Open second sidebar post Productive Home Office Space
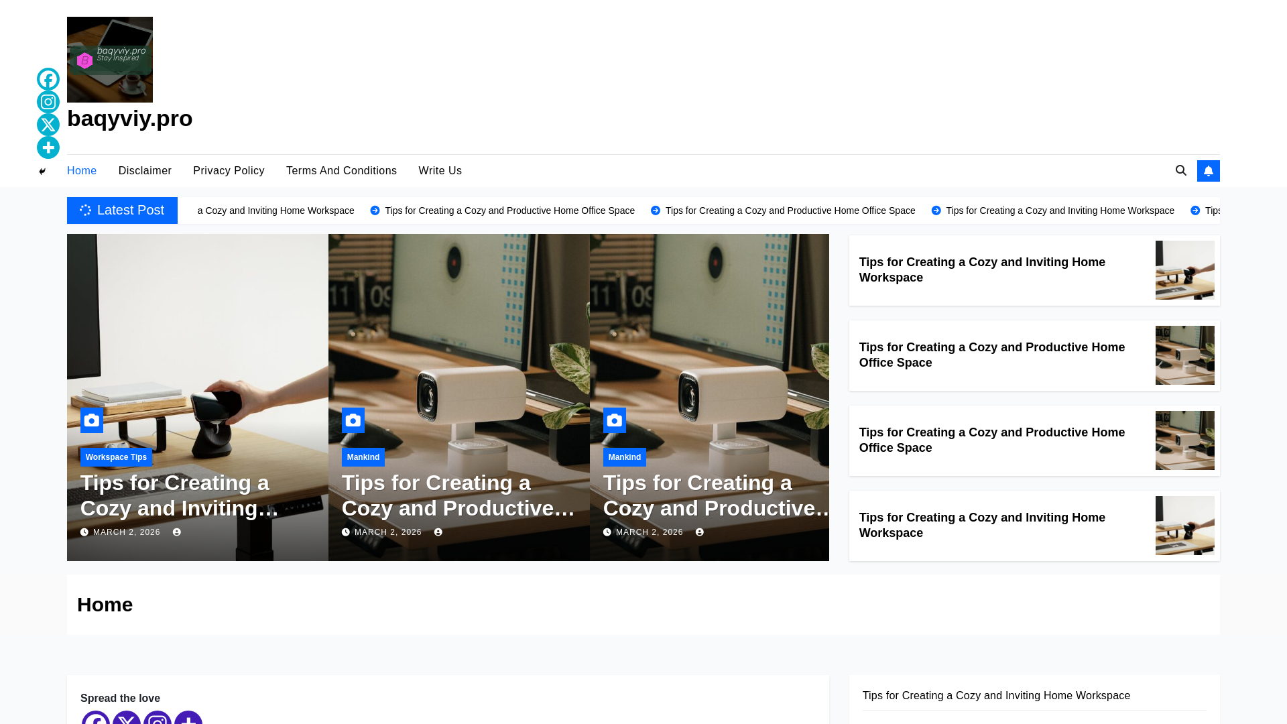The width and height of the screenshot is (1287, 724). pyautogui.click(x=992, y=355)
